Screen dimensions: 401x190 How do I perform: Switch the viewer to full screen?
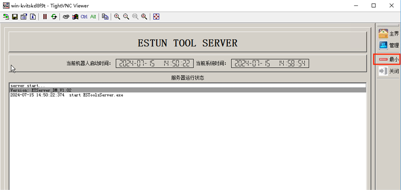click(x=156, y=17)
